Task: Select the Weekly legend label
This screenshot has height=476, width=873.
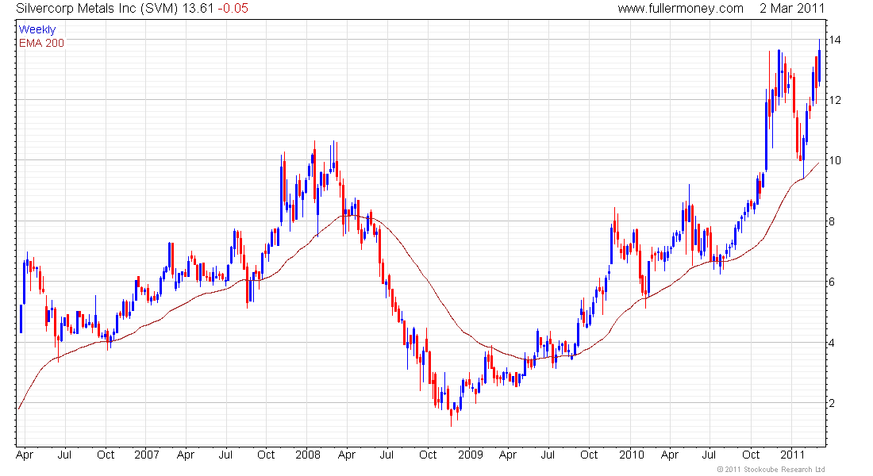Action: click(37, 29)
